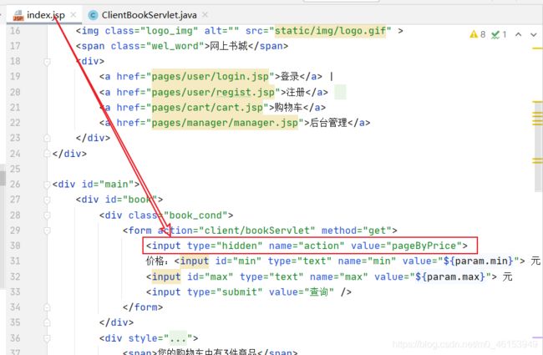The width and height of the screenshot is (543, 355).
Task: Click the wel_word class name
Action: point(175,46)
